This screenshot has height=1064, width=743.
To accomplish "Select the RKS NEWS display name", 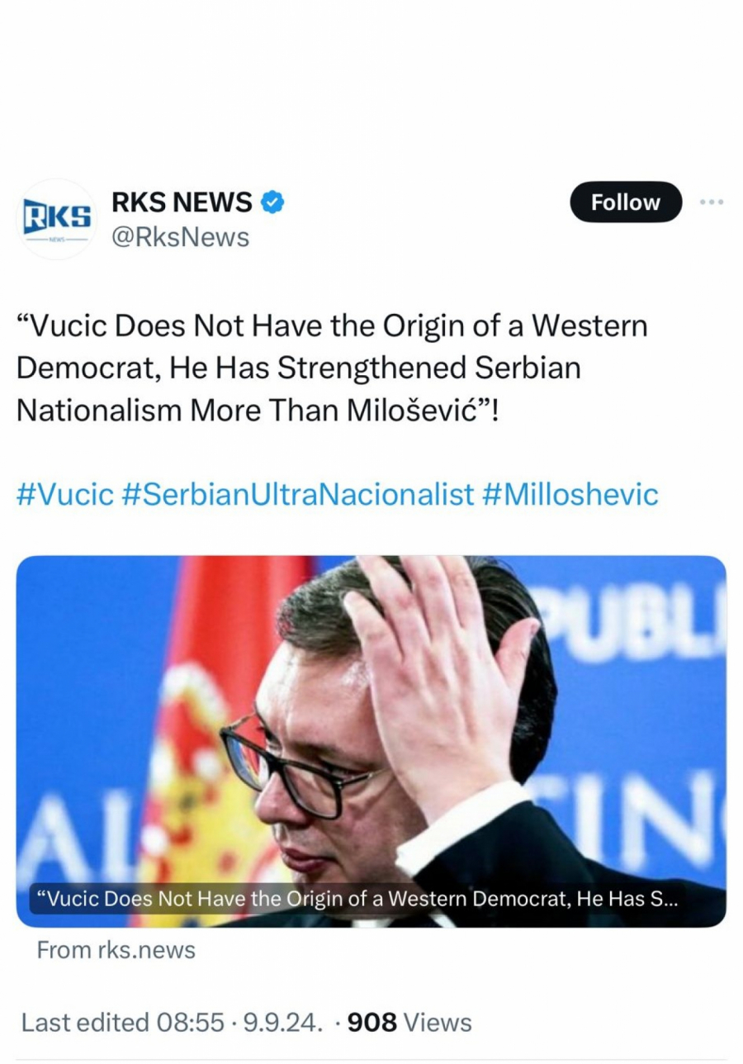I will pos(181,201).
